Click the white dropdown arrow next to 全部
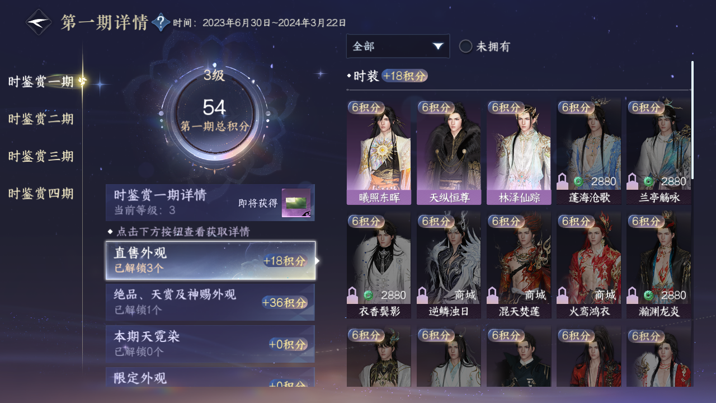Image resolution: width=716 pixels, height=403 pixels. pos(438,46)
